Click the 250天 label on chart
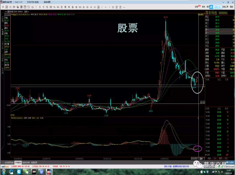Image resolution: width=235 pixels, height=175 pixels. 12,115
